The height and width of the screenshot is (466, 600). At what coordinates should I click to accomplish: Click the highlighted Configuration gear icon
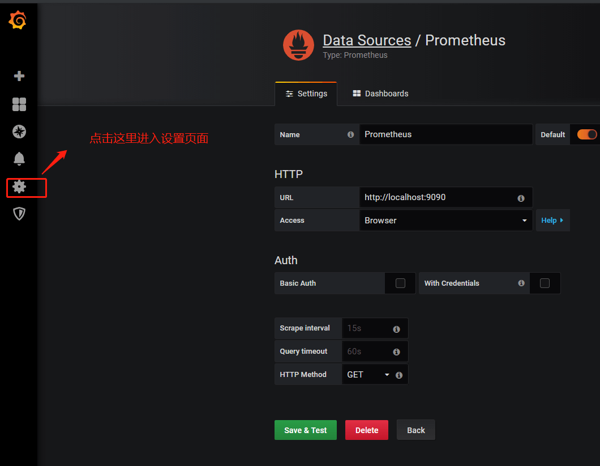(19, 187)
